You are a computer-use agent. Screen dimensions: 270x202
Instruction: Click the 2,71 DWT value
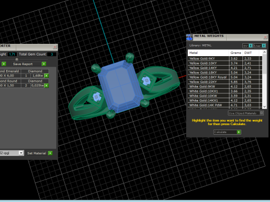click(247, 68)
